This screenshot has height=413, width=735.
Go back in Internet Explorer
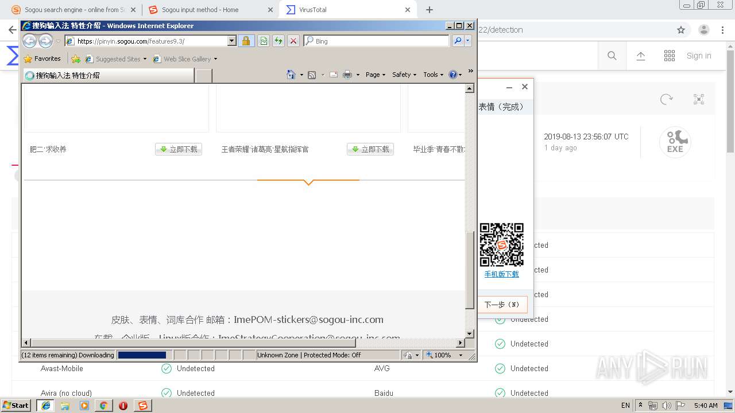(x=29, y=41)
